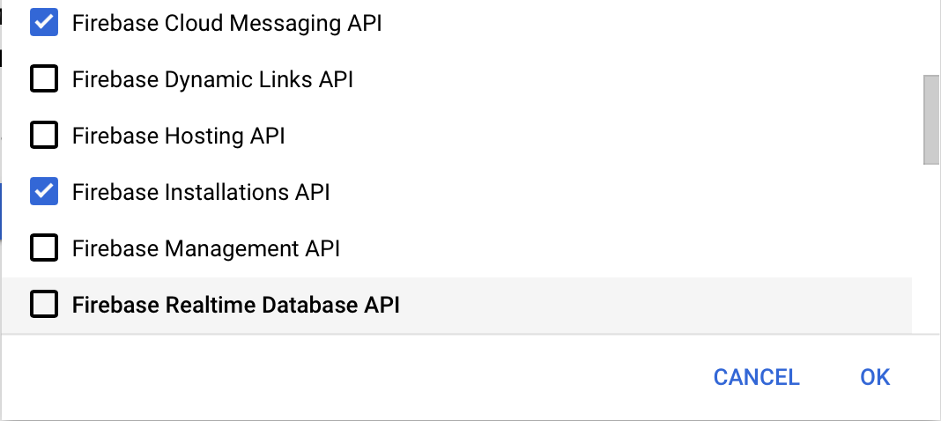Click the Firebase Cloud Messaging API label
941x421 pixels.
pyautogui.click(x=226, y=24)
